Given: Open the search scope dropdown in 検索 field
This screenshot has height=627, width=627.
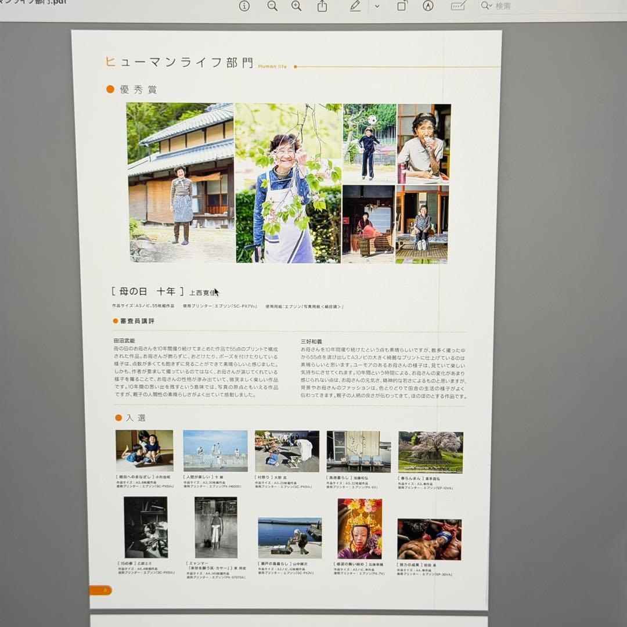Looking at the screenshot, I should click(x=490, y=7).
